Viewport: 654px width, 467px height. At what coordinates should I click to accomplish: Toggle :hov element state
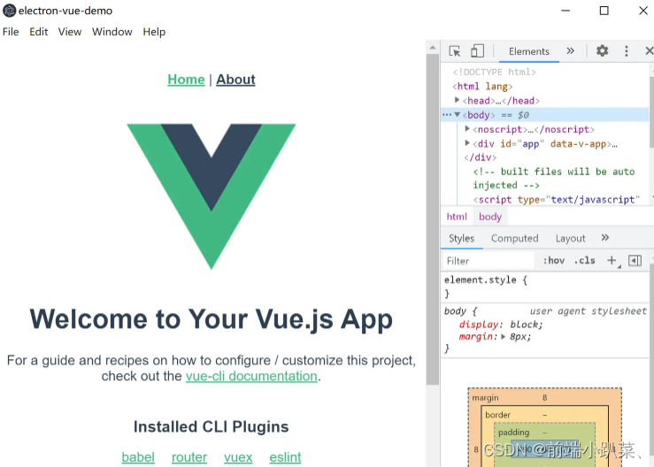[553, 261]
